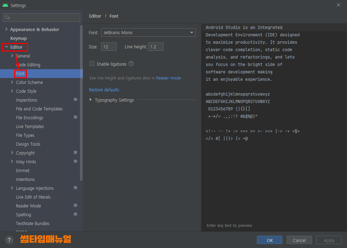Image resolution: width=347 pixels, height=248 pixels.
Task: Expand the Inlay Hints node arrow
Action: [12, 162]
